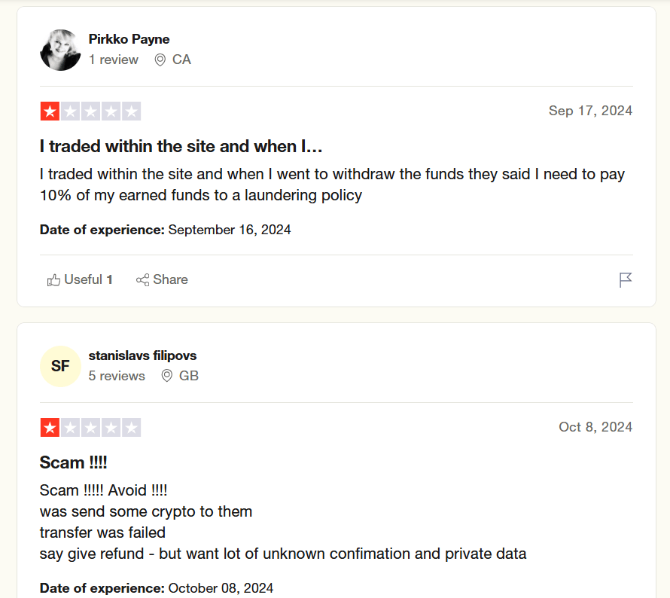Image resolution: width=670 pixels, height=598 pixels.
Task: Click the red one-star rating on Scam review
Action: [50, 428]
